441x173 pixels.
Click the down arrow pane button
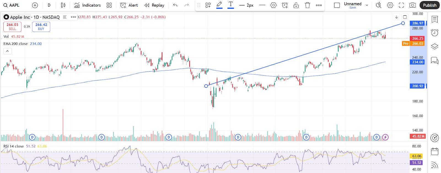pos(396,17)
